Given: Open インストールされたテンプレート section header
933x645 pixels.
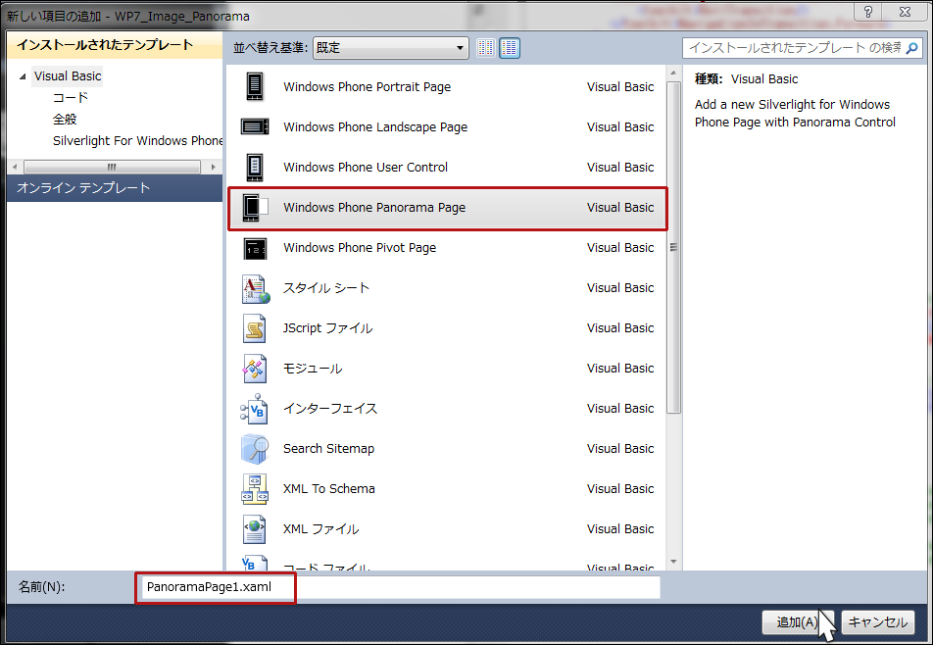Looking at the screenshot, I should (x=115, y=45).
